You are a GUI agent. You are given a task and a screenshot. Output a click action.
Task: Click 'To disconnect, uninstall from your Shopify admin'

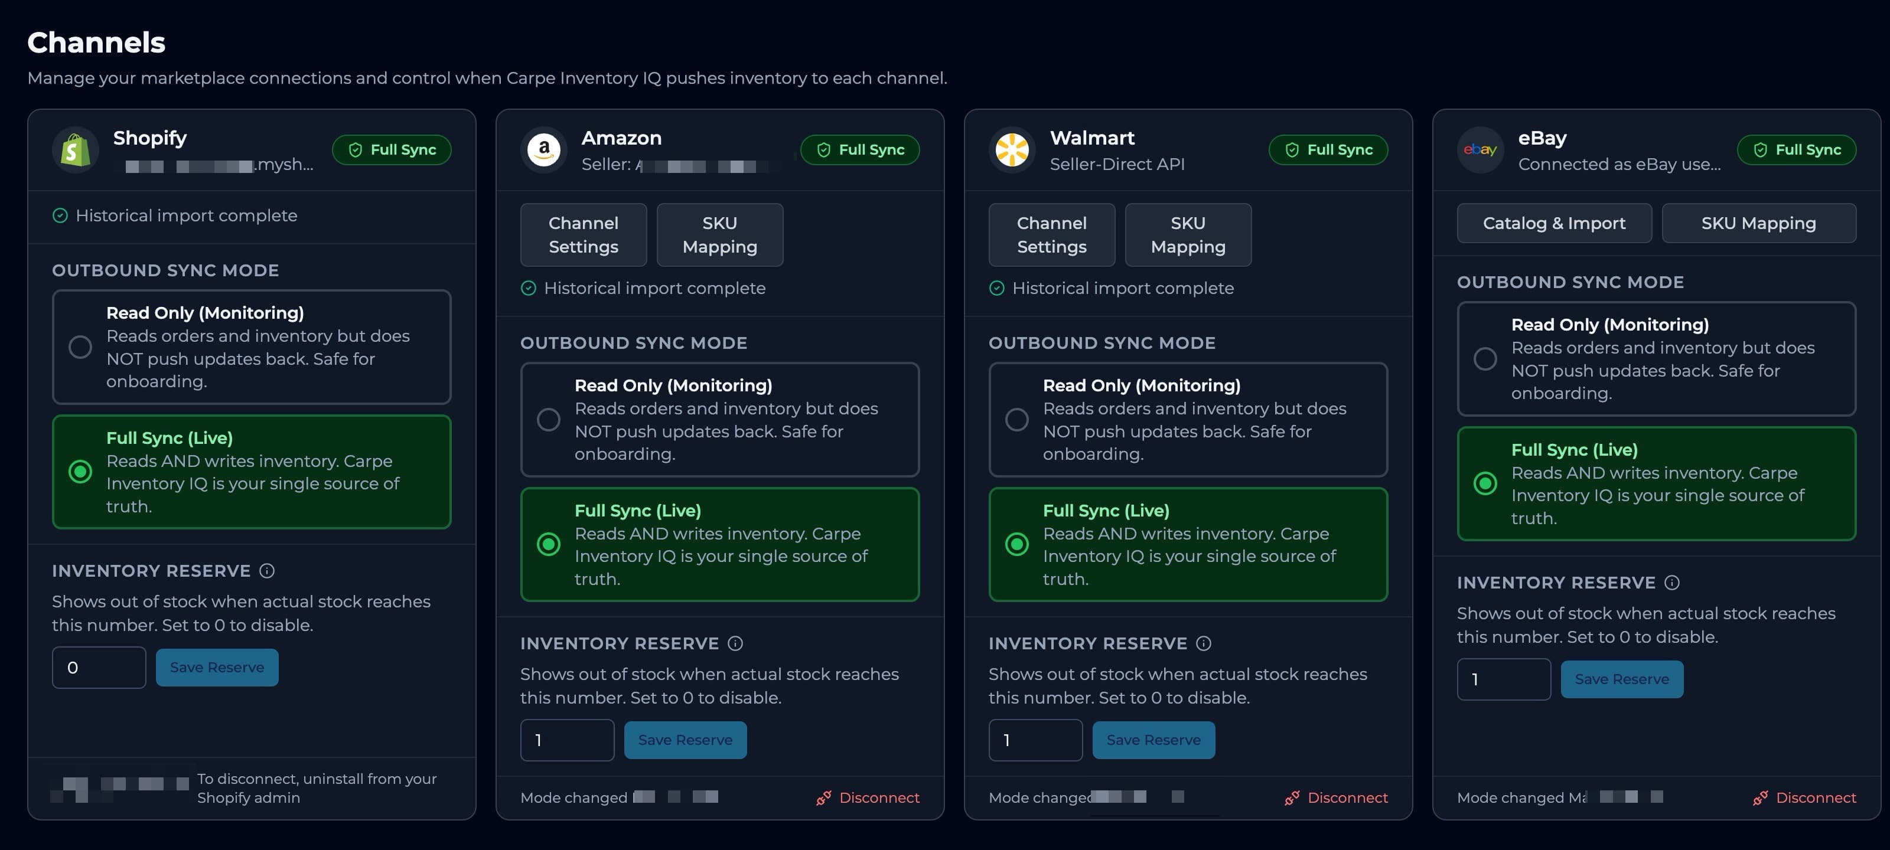[x=317, y=789]
